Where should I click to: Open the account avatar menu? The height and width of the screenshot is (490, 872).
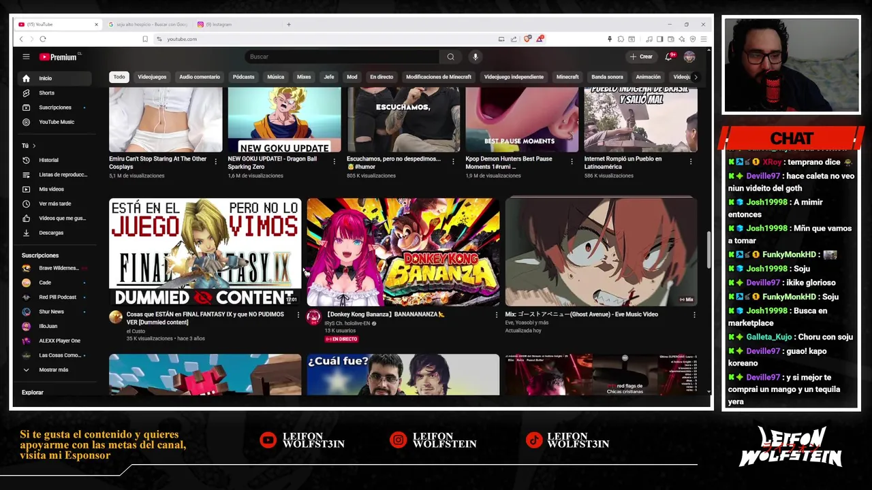pos(689,57)
